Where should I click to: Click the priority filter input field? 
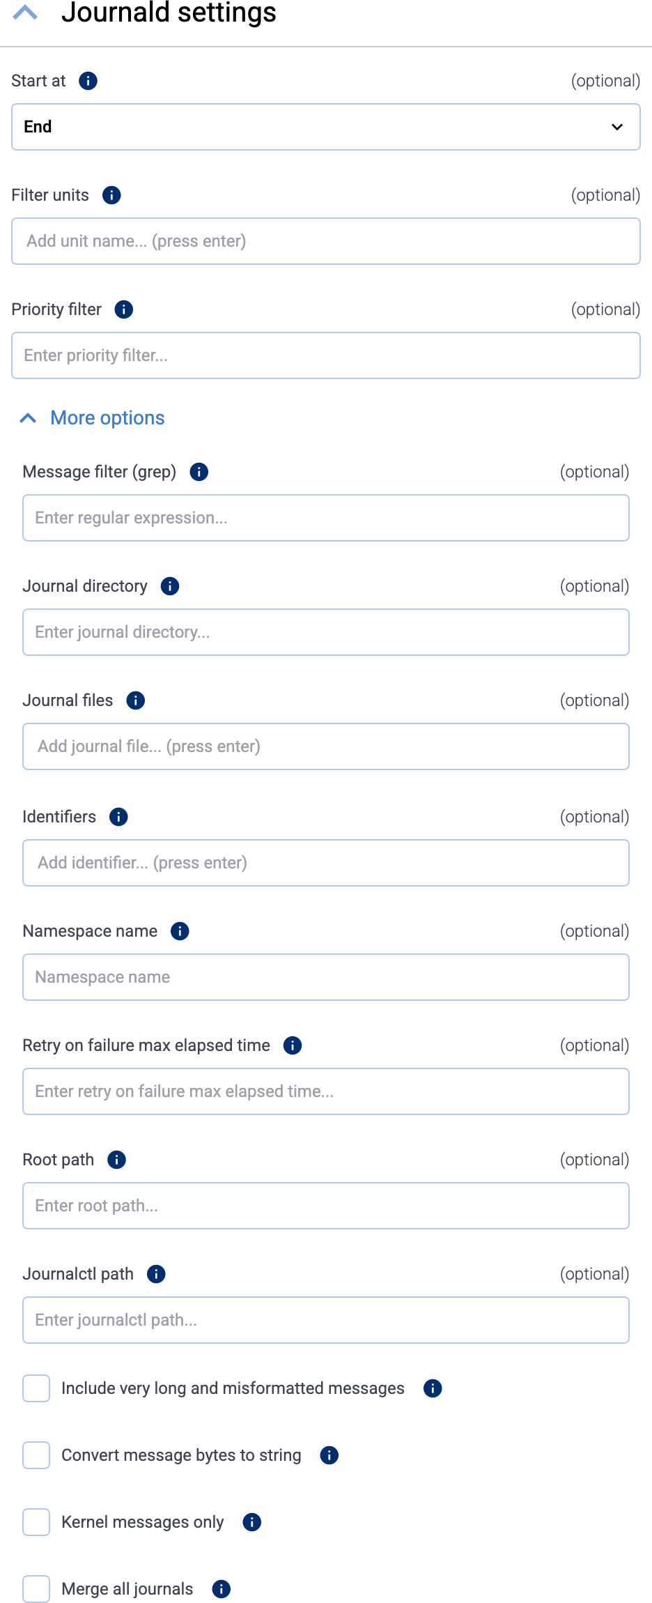tap(325, 355)
